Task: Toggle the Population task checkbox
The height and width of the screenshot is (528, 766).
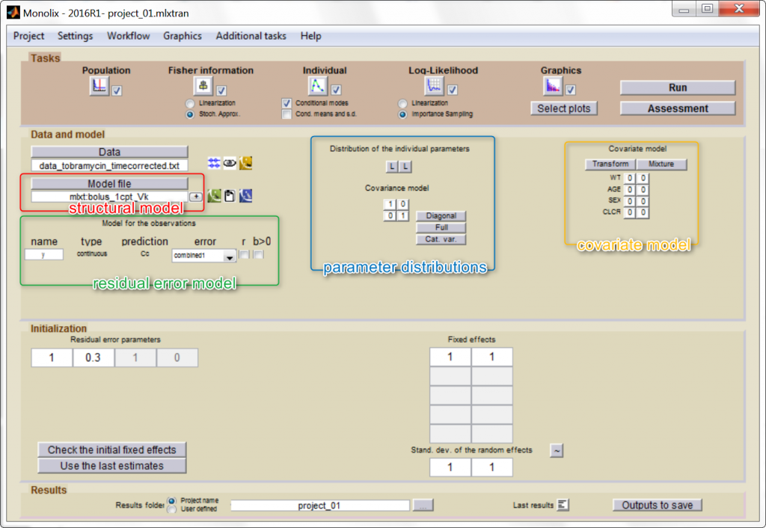Action: [x=117, y=90]
